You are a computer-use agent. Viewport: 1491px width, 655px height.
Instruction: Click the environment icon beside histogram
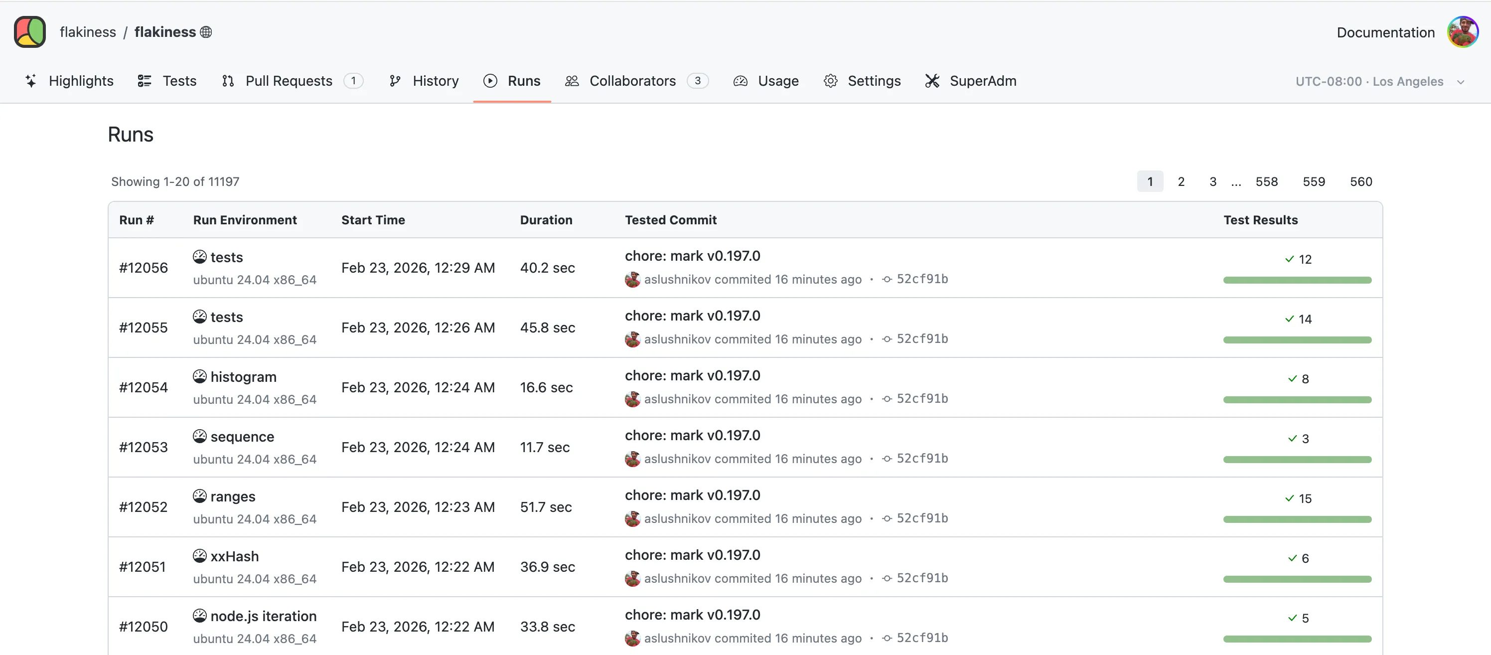point(200,376)
